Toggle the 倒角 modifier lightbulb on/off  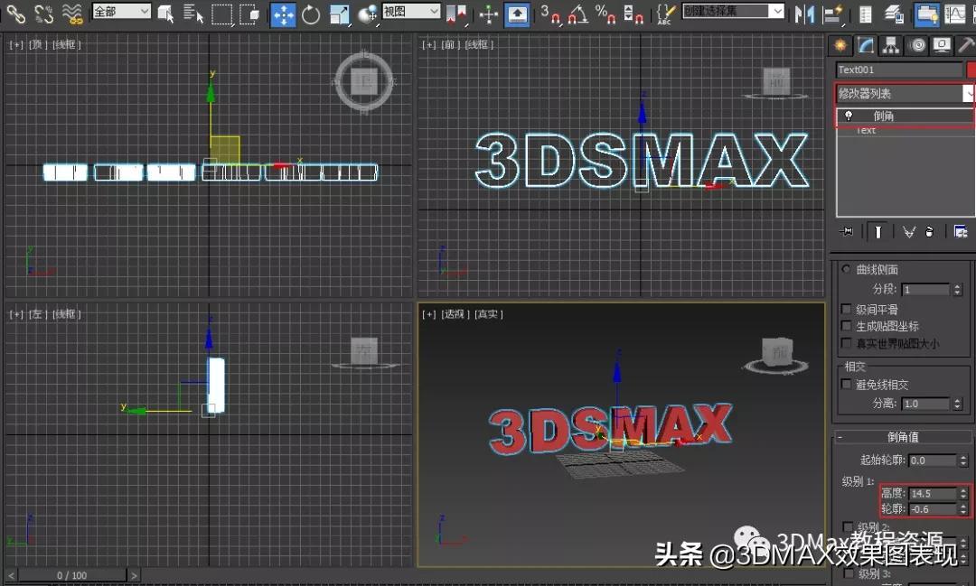point(848,116)
